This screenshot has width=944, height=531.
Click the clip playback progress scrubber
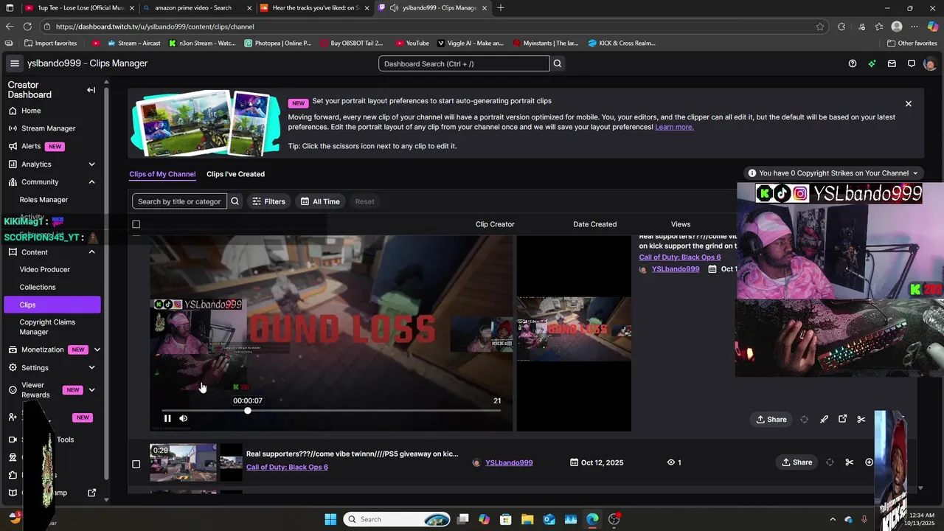(x=248, y=410)
